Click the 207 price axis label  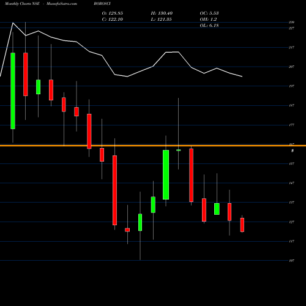point(291,67)
